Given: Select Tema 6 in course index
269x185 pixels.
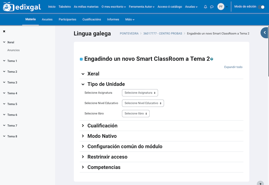Looking at the screenshot, I should coord(12,115).
